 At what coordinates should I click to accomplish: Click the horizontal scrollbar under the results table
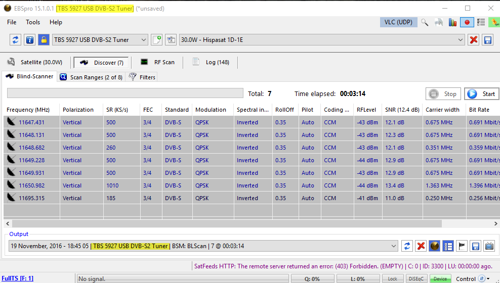(x=223, y=223)
